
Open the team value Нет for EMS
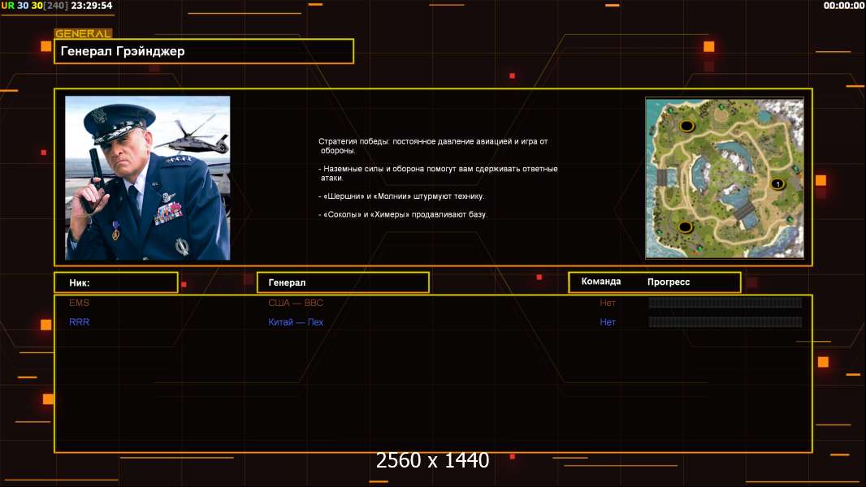click(608, 303)
